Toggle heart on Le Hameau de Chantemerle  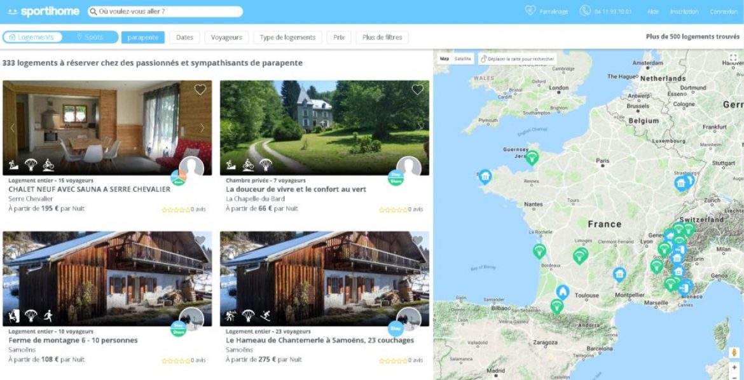418,241
